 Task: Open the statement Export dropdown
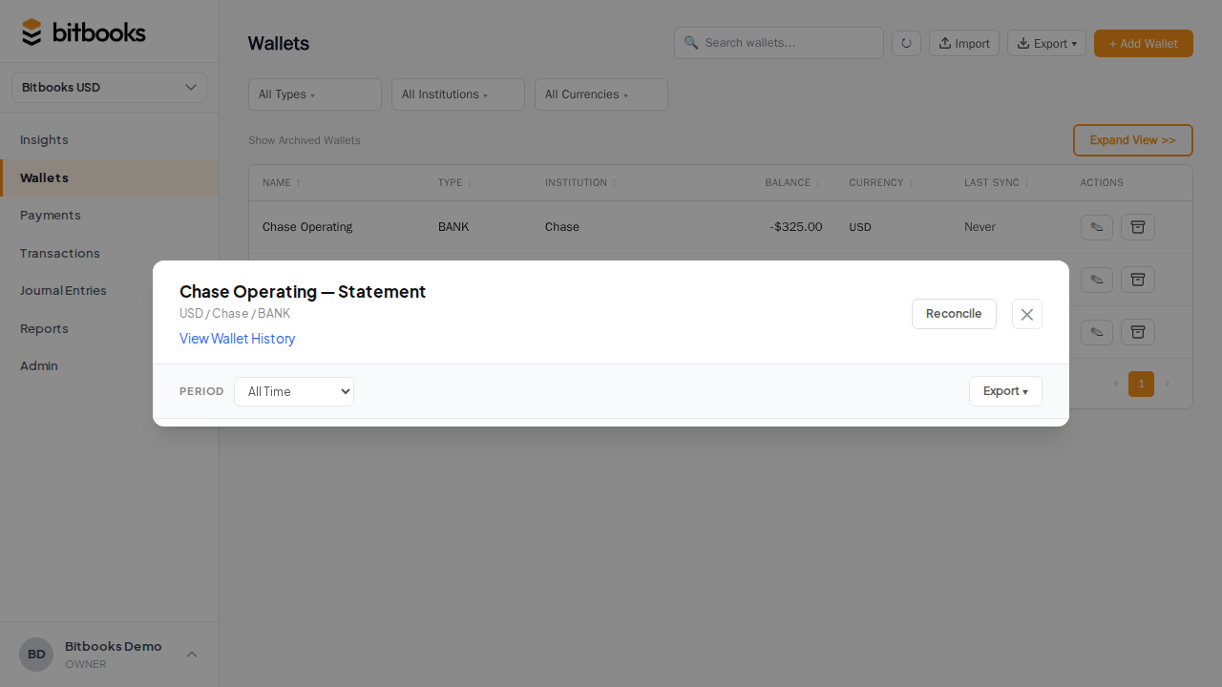coord(1005,391)
